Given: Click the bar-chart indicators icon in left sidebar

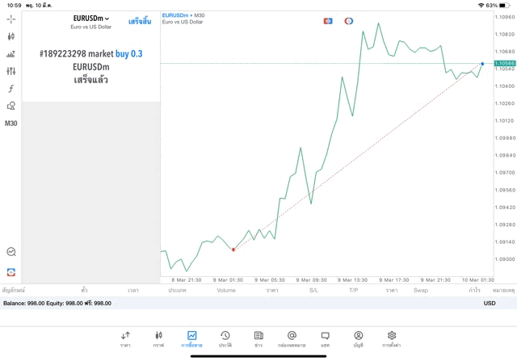Looking at the screenshot, I should pos(11,54).
